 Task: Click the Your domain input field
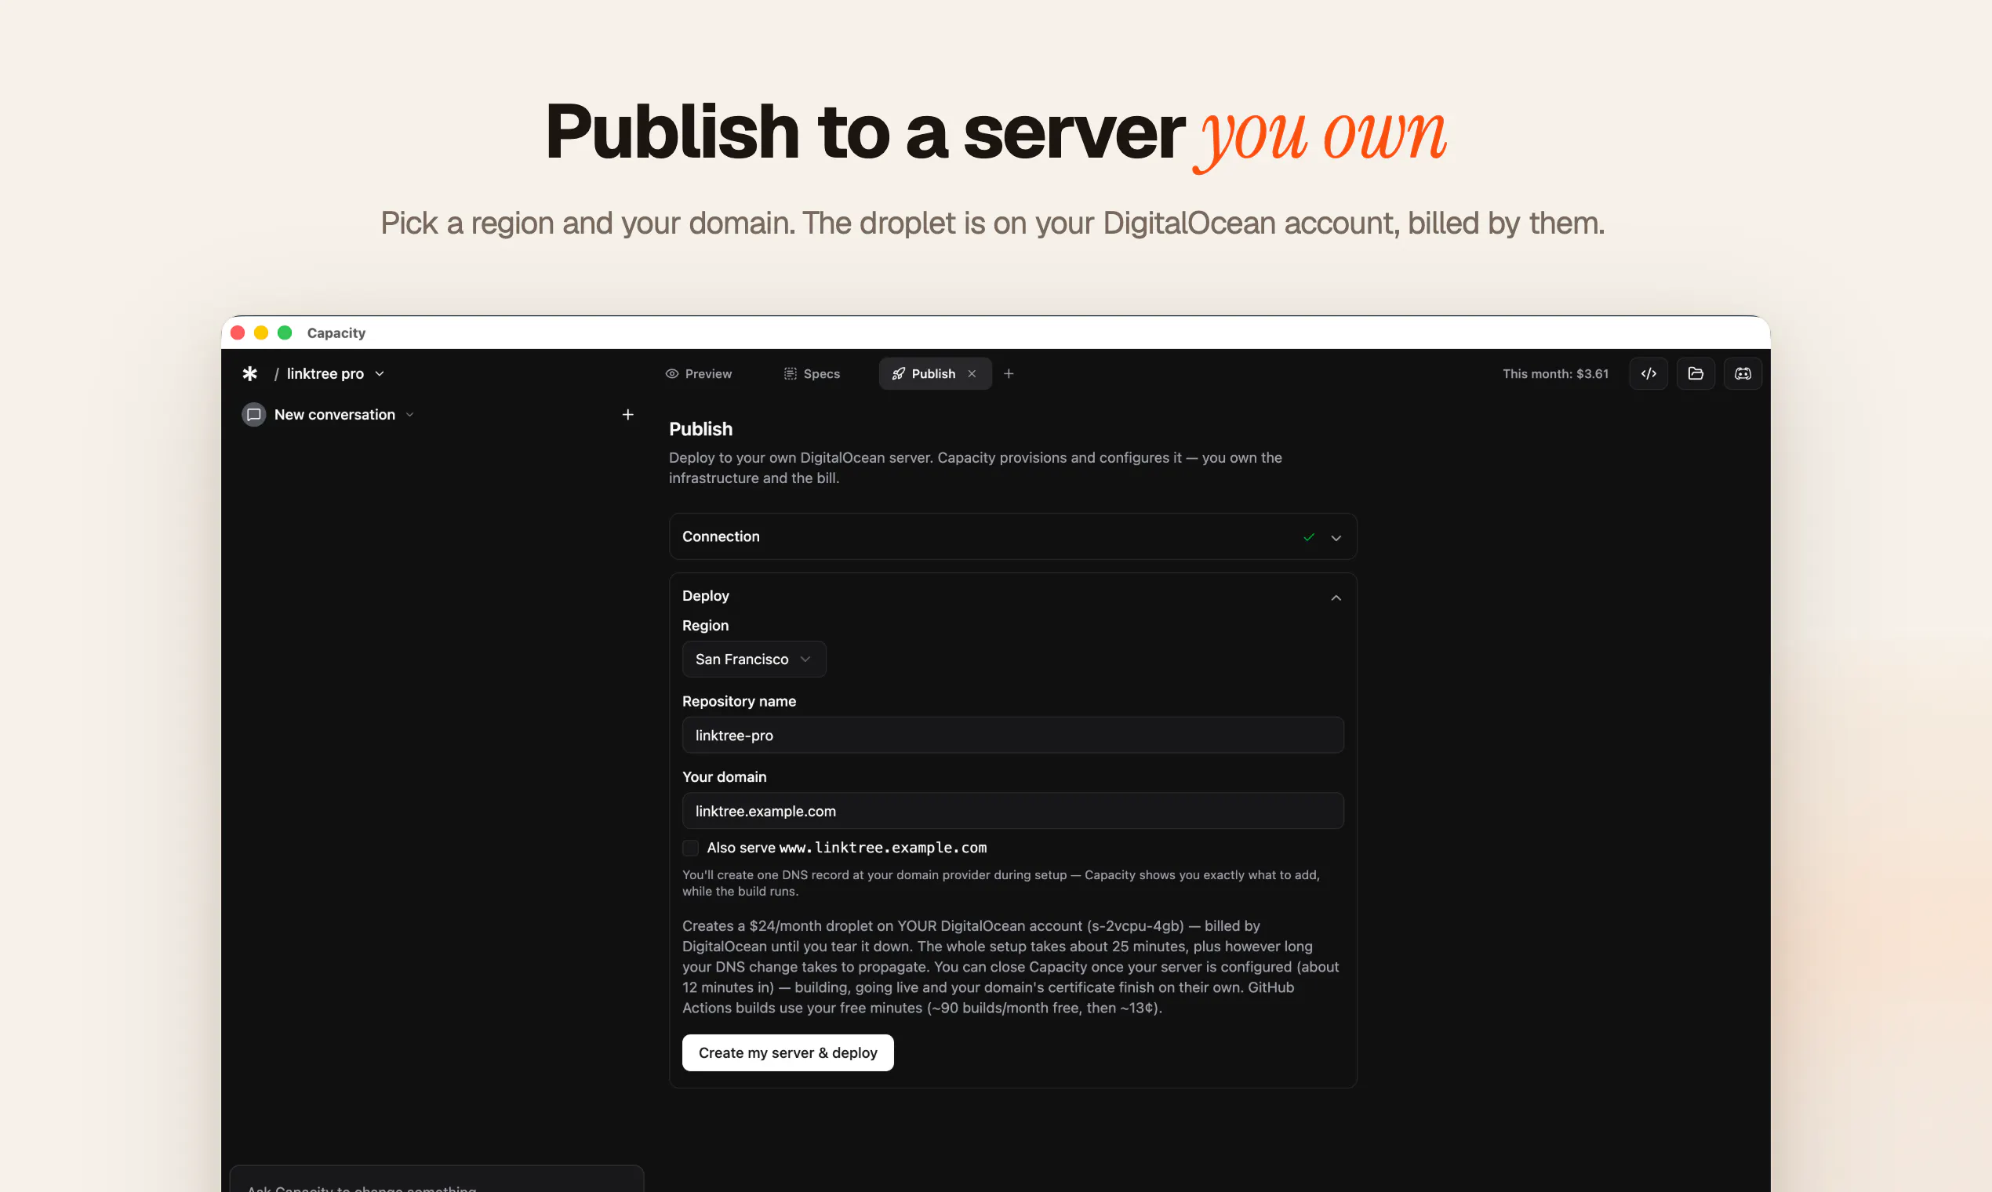pos(1013,812)
